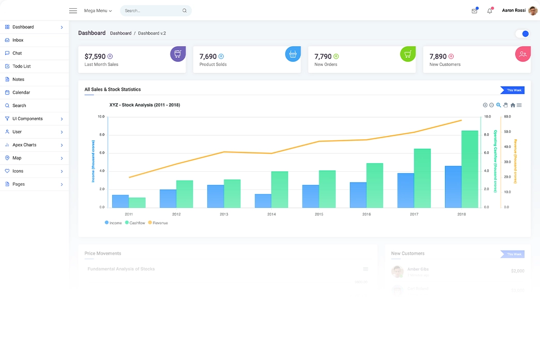This screenshot has width=540, height=342.
Task: Click the Dashboard grid icon in sidebar
Action: coord(7,27)
